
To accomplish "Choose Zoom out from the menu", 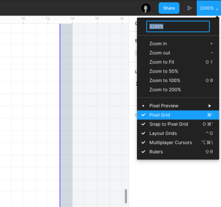I will 178,53.
